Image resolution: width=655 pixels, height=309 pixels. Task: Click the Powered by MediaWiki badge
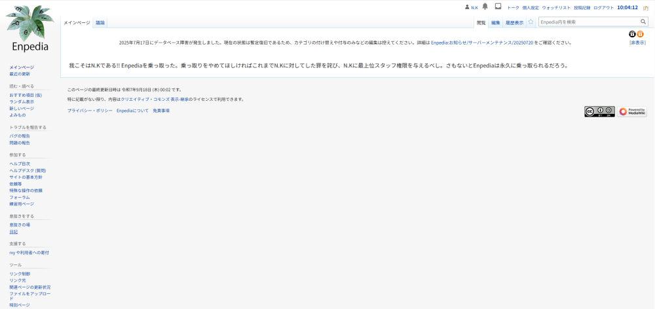click(x=632, y=111)
